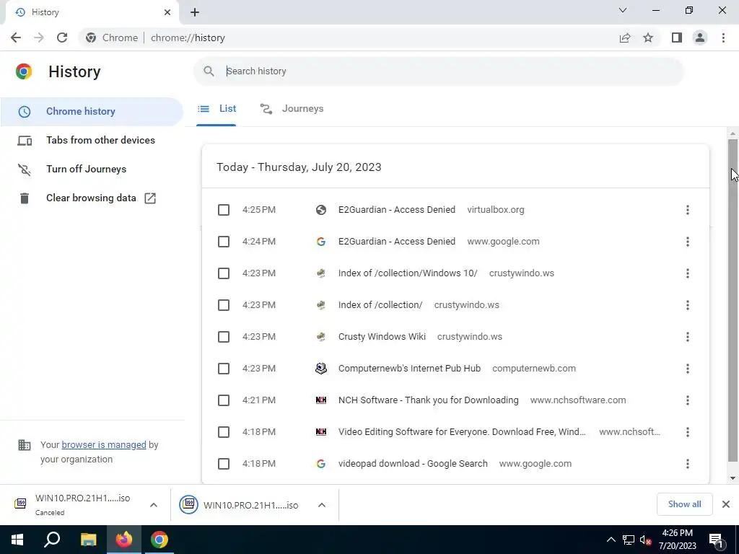The width and height of the screenshot is (739, 554).
Task: Open Chrome's three-dot main menu
Action: 723,38
